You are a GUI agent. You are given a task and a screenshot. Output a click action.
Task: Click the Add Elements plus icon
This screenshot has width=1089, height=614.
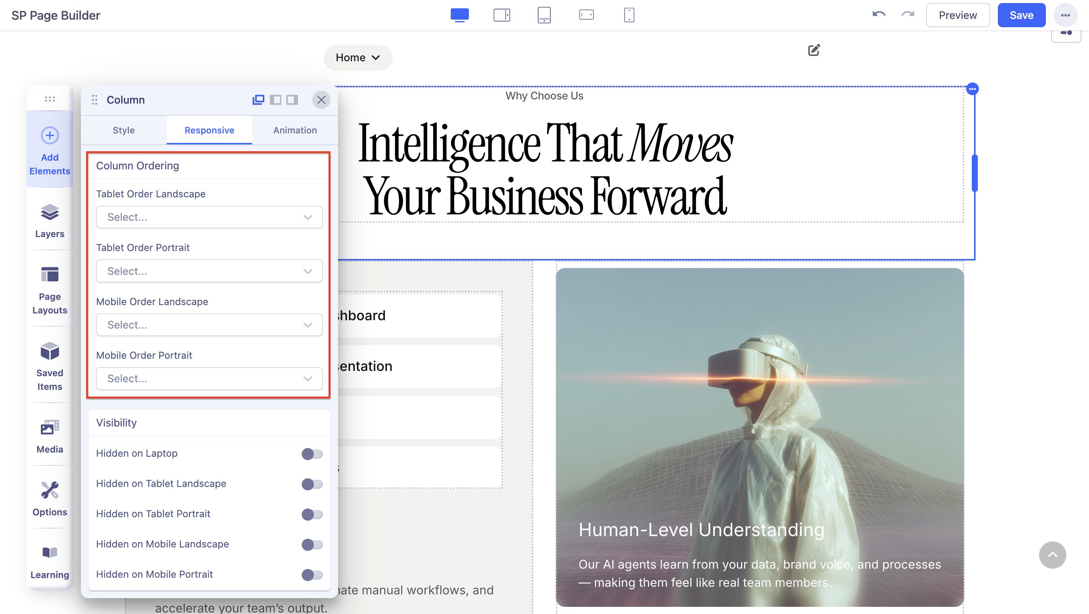[x=50, y=136]
